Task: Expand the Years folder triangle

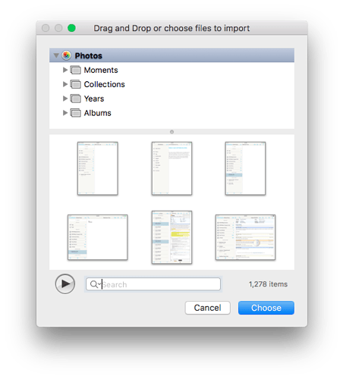Action: (x=65, y=99)
